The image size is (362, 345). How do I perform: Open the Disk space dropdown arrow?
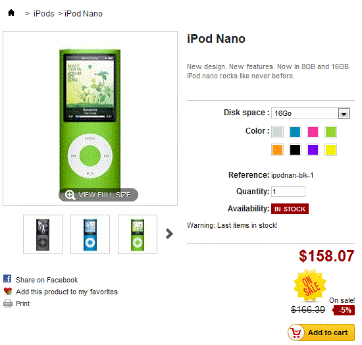pyautogui.click(x=344, y=113)
